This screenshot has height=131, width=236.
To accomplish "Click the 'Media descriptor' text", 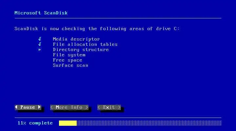I will 76,39.
